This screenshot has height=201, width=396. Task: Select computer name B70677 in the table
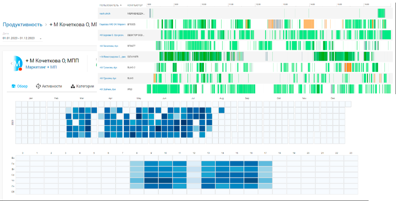(x=131, y=46)
